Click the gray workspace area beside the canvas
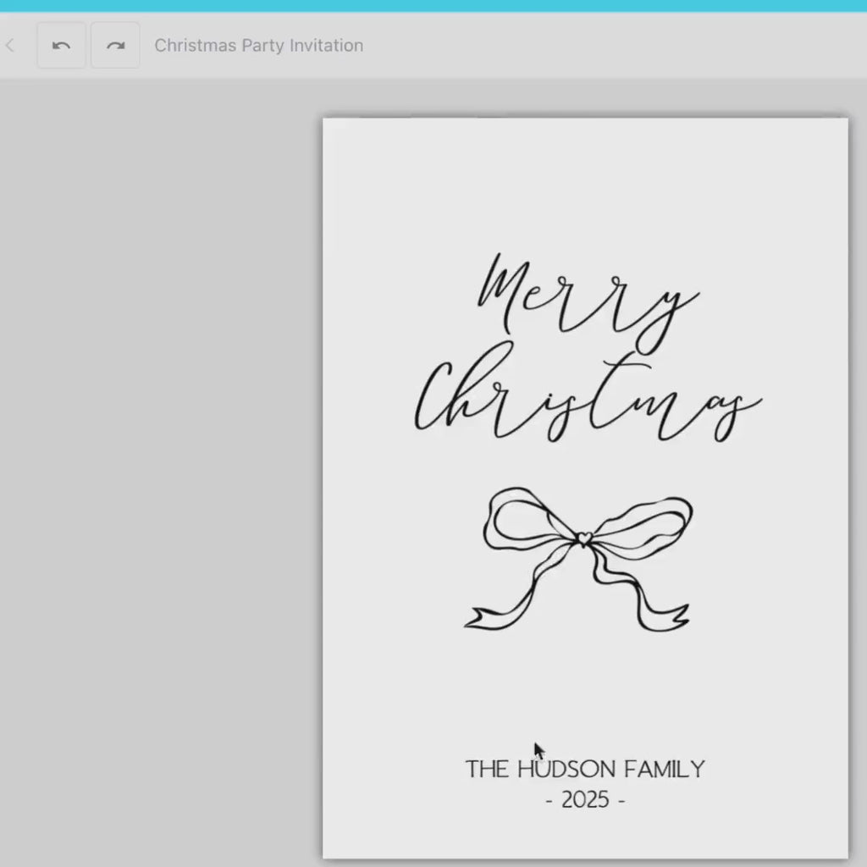867x867 pixels. [x=152, y=423]
